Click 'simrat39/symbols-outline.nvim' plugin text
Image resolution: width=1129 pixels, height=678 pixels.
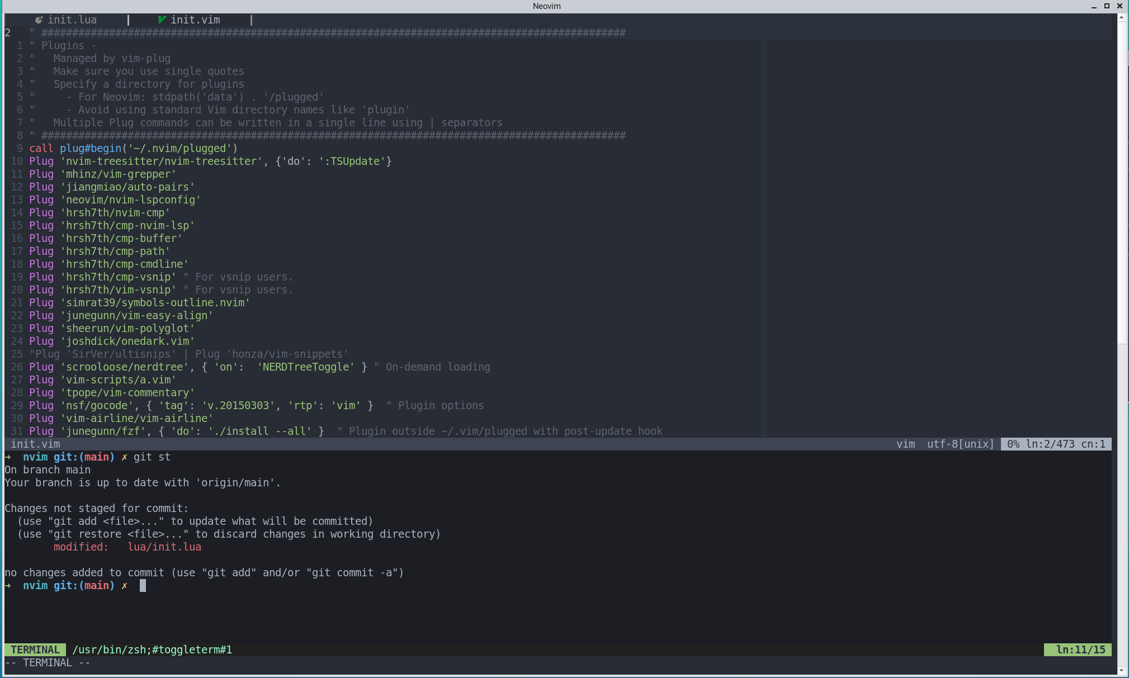coord(155,302)
